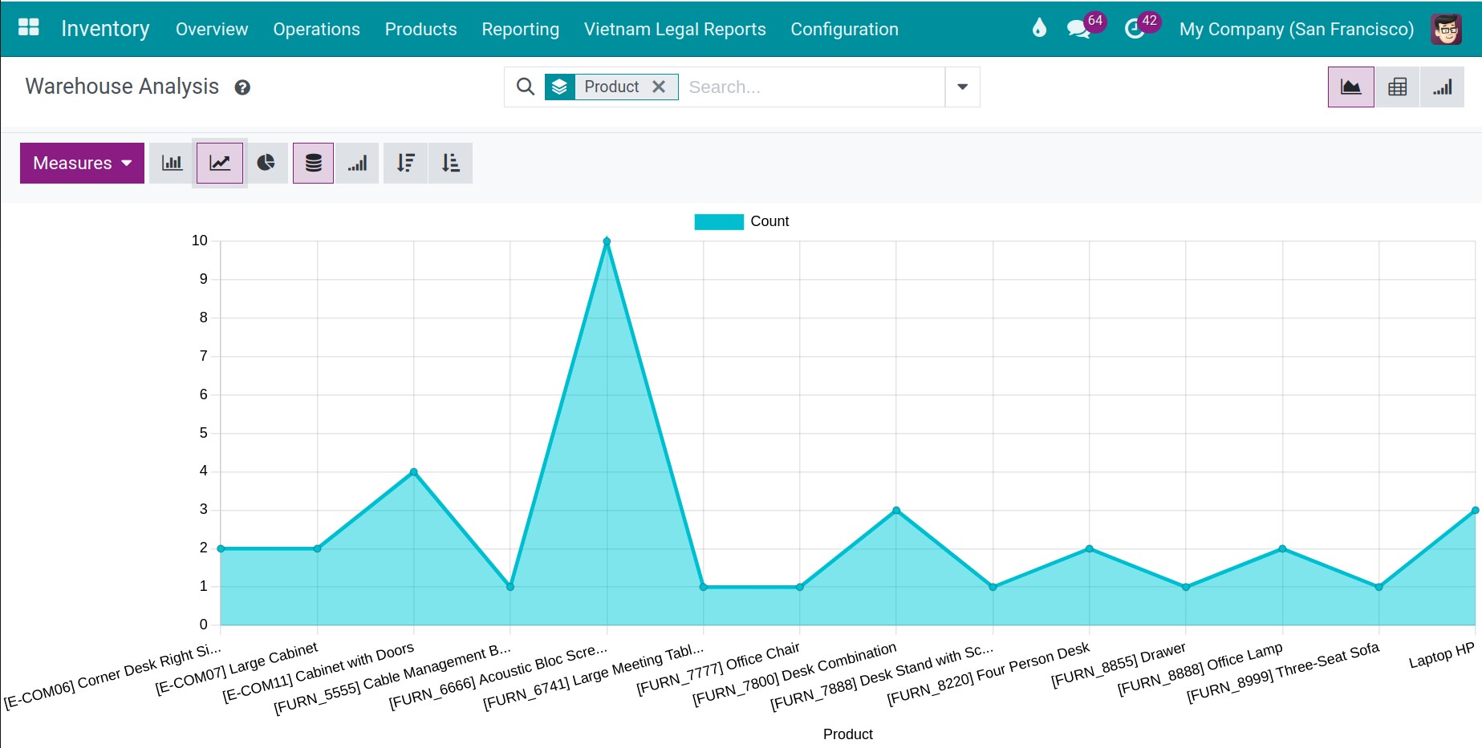The width and height of the screenshot is (1482, 748).
Task: Open the Activities clock icon
Action: coord(1134,29)
